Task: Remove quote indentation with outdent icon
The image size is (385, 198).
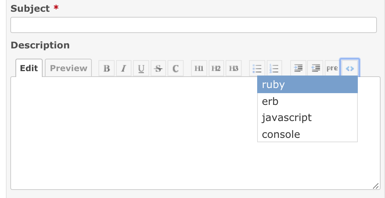Action: coord(316,68)
